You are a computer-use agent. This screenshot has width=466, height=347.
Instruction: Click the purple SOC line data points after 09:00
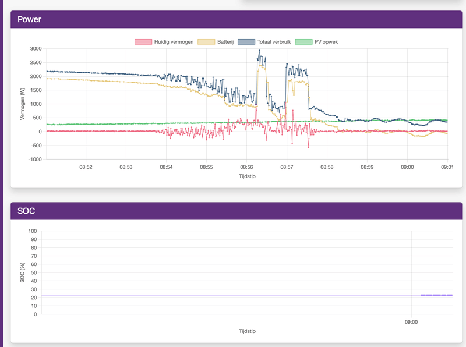436,295
